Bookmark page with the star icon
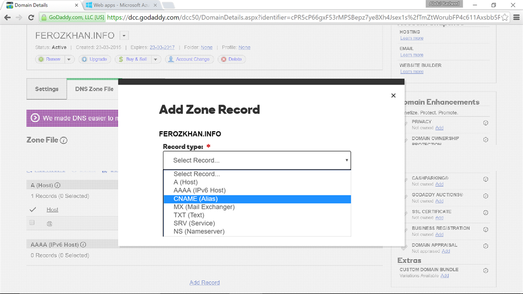 coord(505,17)
